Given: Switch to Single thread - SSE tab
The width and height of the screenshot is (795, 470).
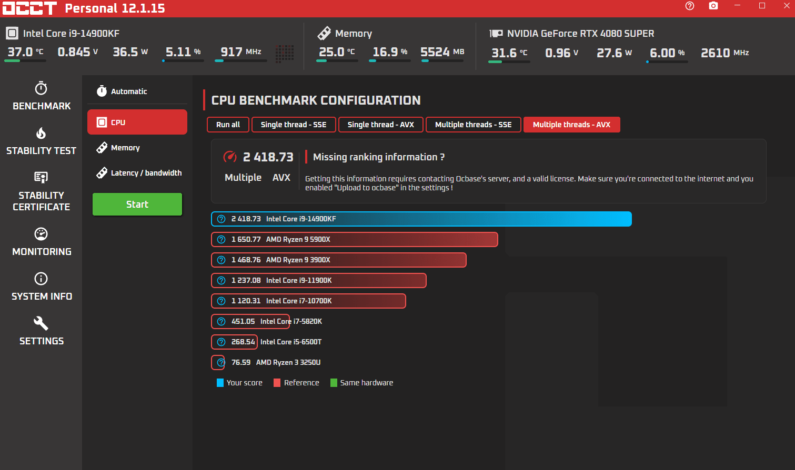Looking at the screenshot, I should pyautogui.click(x=294, y=125).
